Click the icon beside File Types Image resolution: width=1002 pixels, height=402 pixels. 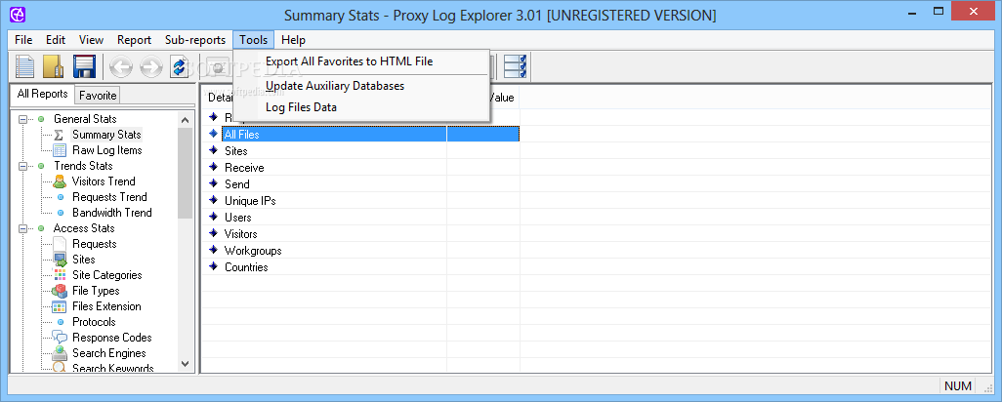(60, 291)
